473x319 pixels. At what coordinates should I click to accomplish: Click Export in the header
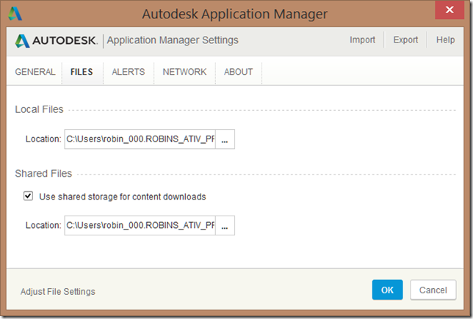click(x=405, y=40)
